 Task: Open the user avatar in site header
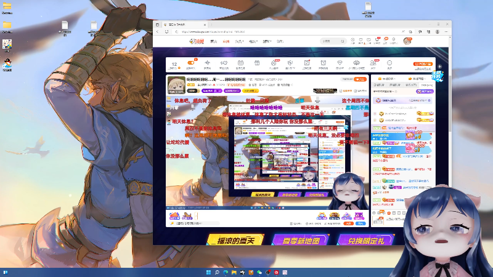point(407,41)
